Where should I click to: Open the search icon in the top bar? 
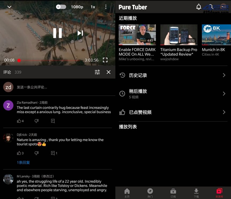pos(211,7)
